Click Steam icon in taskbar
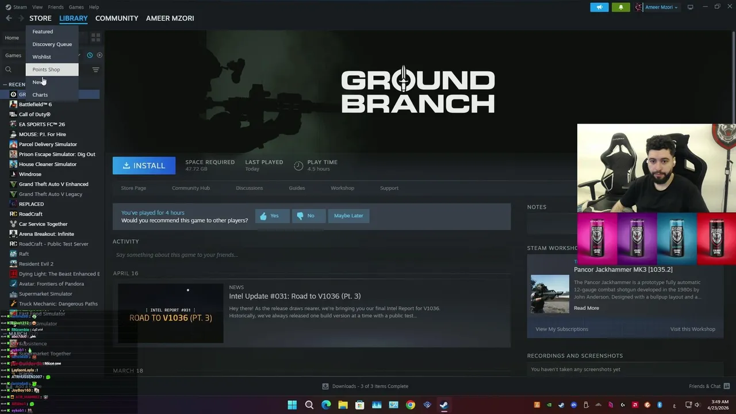 pos(444,405)
